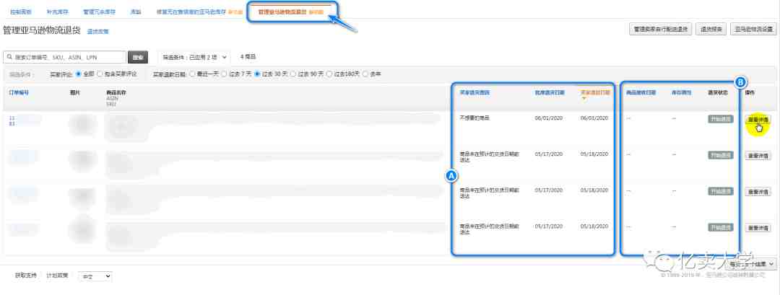Switch to the 管理冗余库存 tab
This screenshot has width=780, height=295.
click(x=100, y=11)
